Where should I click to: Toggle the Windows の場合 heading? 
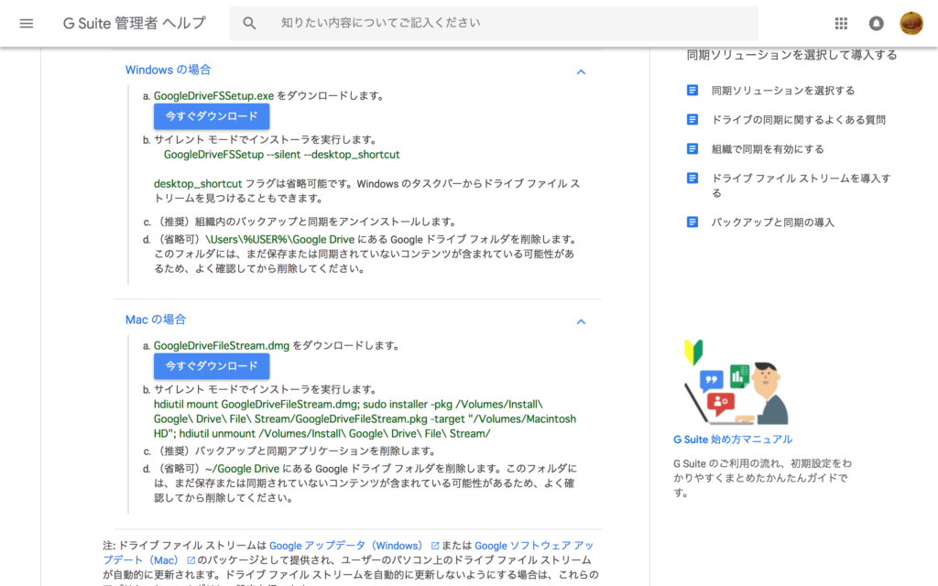point(169,70)
